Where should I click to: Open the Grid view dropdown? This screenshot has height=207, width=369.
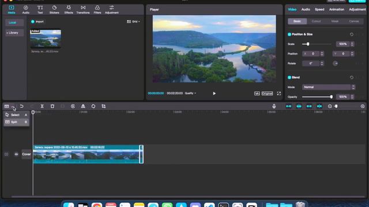point(133,22)
